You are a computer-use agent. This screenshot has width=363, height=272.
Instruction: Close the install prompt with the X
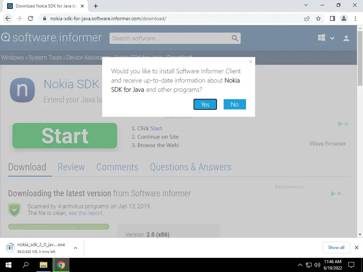coord(251,62)
